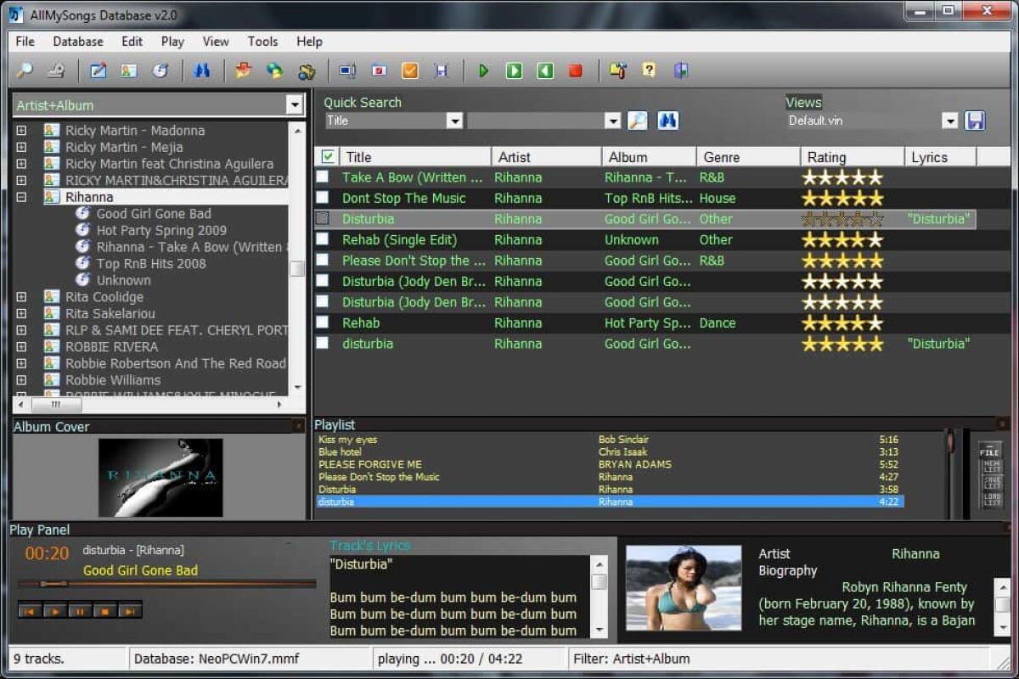Open Help using the question mark toolbar icon
1019x679 pixels.
pyautogui.click(x=648, y=70)
